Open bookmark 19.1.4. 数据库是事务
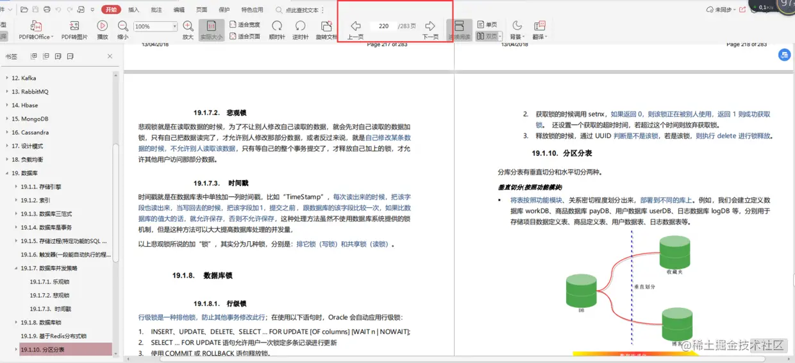This screenshot has width=795, height=363. click(x=46, y=227)
